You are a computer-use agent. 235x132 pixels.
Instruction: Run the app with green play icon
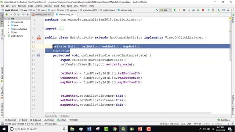click(175, 10)
